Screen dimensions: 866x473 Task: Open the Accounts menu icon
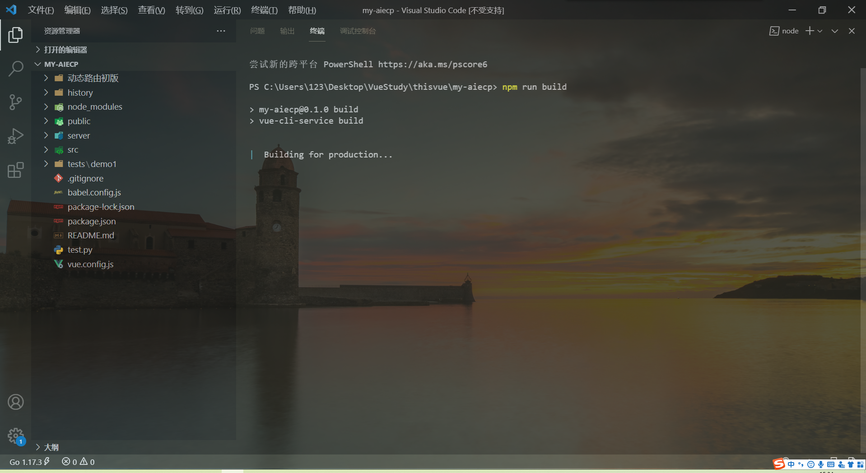[x=16, y=402]
